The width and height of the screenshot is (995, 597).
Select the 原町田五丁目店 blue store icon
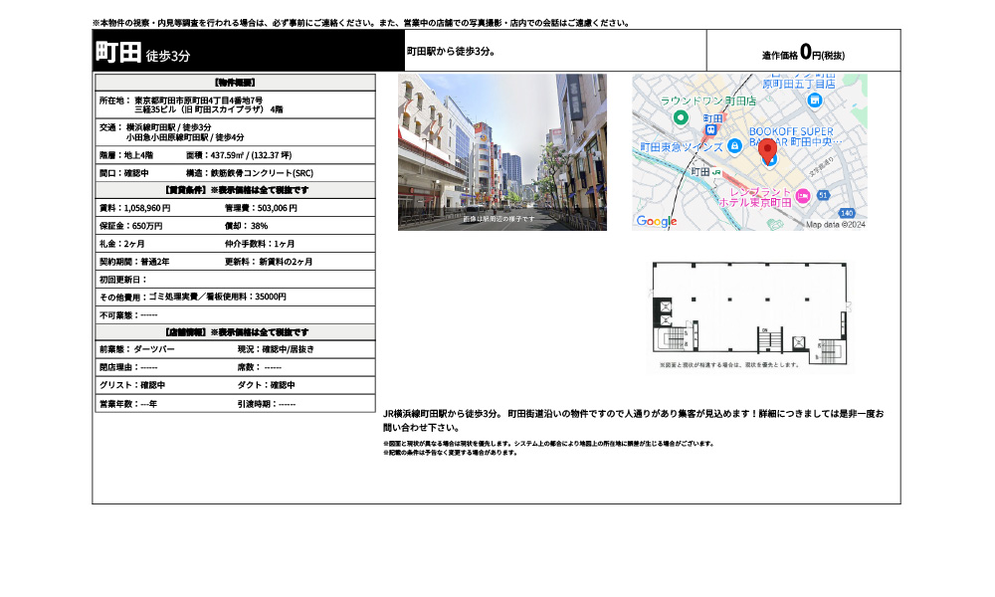click(814, 100)
